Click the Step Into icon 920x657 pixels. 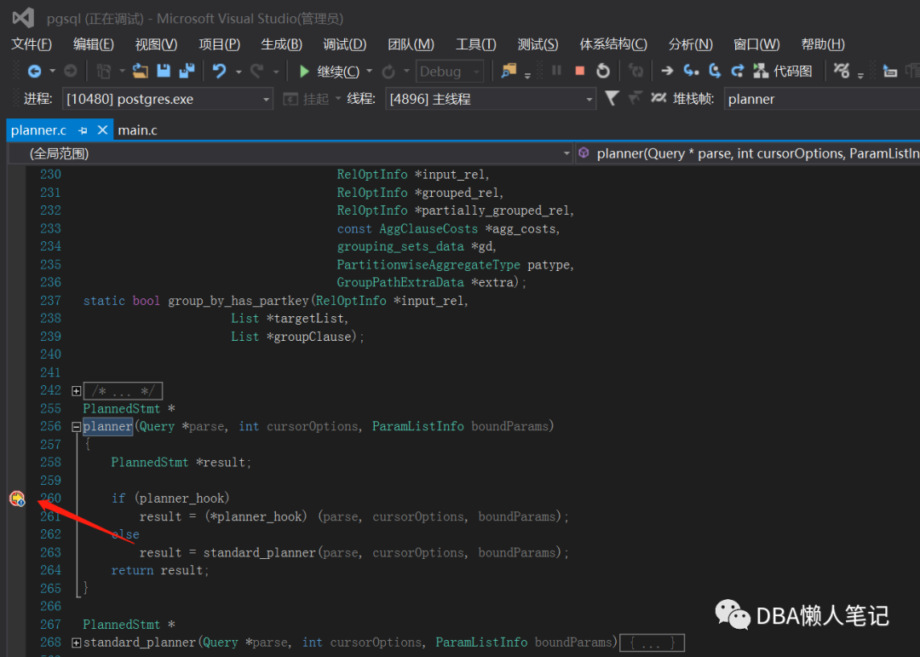coord(692,72)
